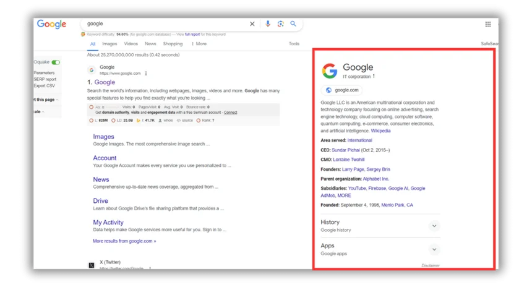Switch to the Images tab
The image size is (532, 287).
point(109,44)
